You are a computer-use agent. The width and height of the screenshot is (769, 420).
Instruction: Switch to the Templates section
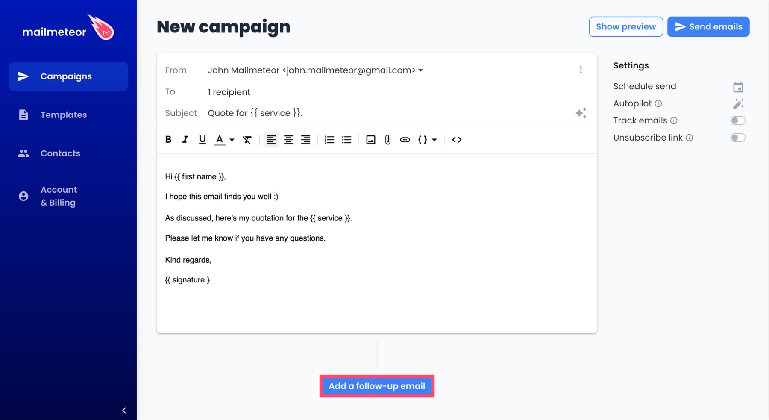(x=64, y=115)
